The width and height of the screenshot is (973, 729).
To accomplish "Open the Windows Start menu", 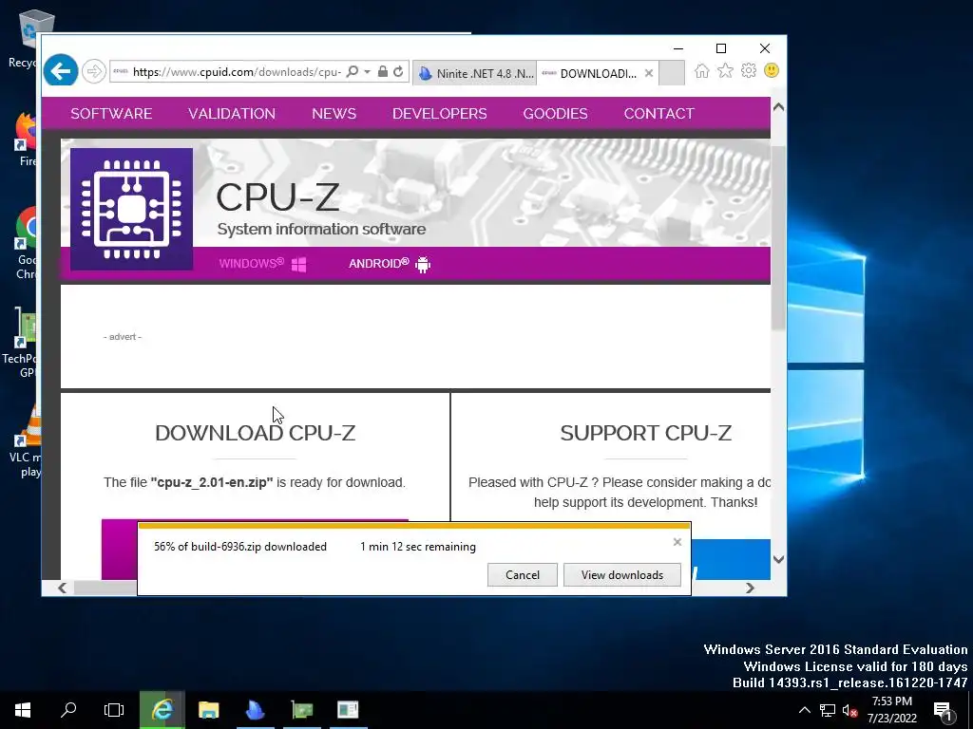I will [23, 710].
